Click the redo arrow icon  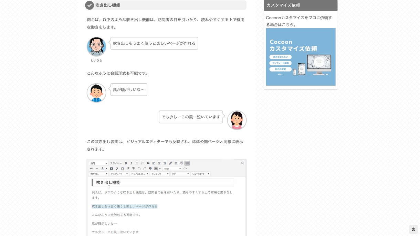145,169
